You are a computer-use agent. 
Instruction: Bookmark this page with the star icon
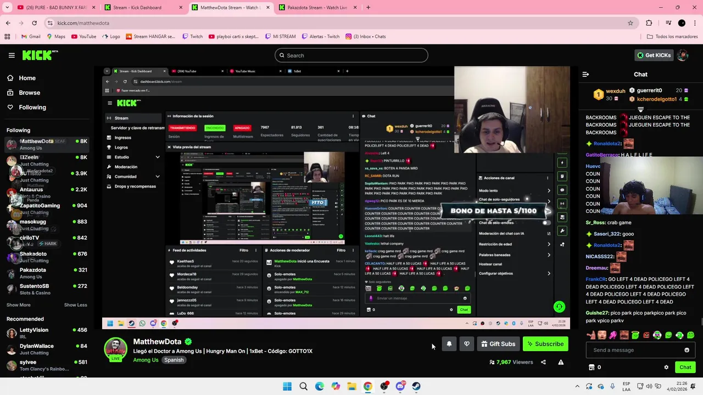coord(631,23)
